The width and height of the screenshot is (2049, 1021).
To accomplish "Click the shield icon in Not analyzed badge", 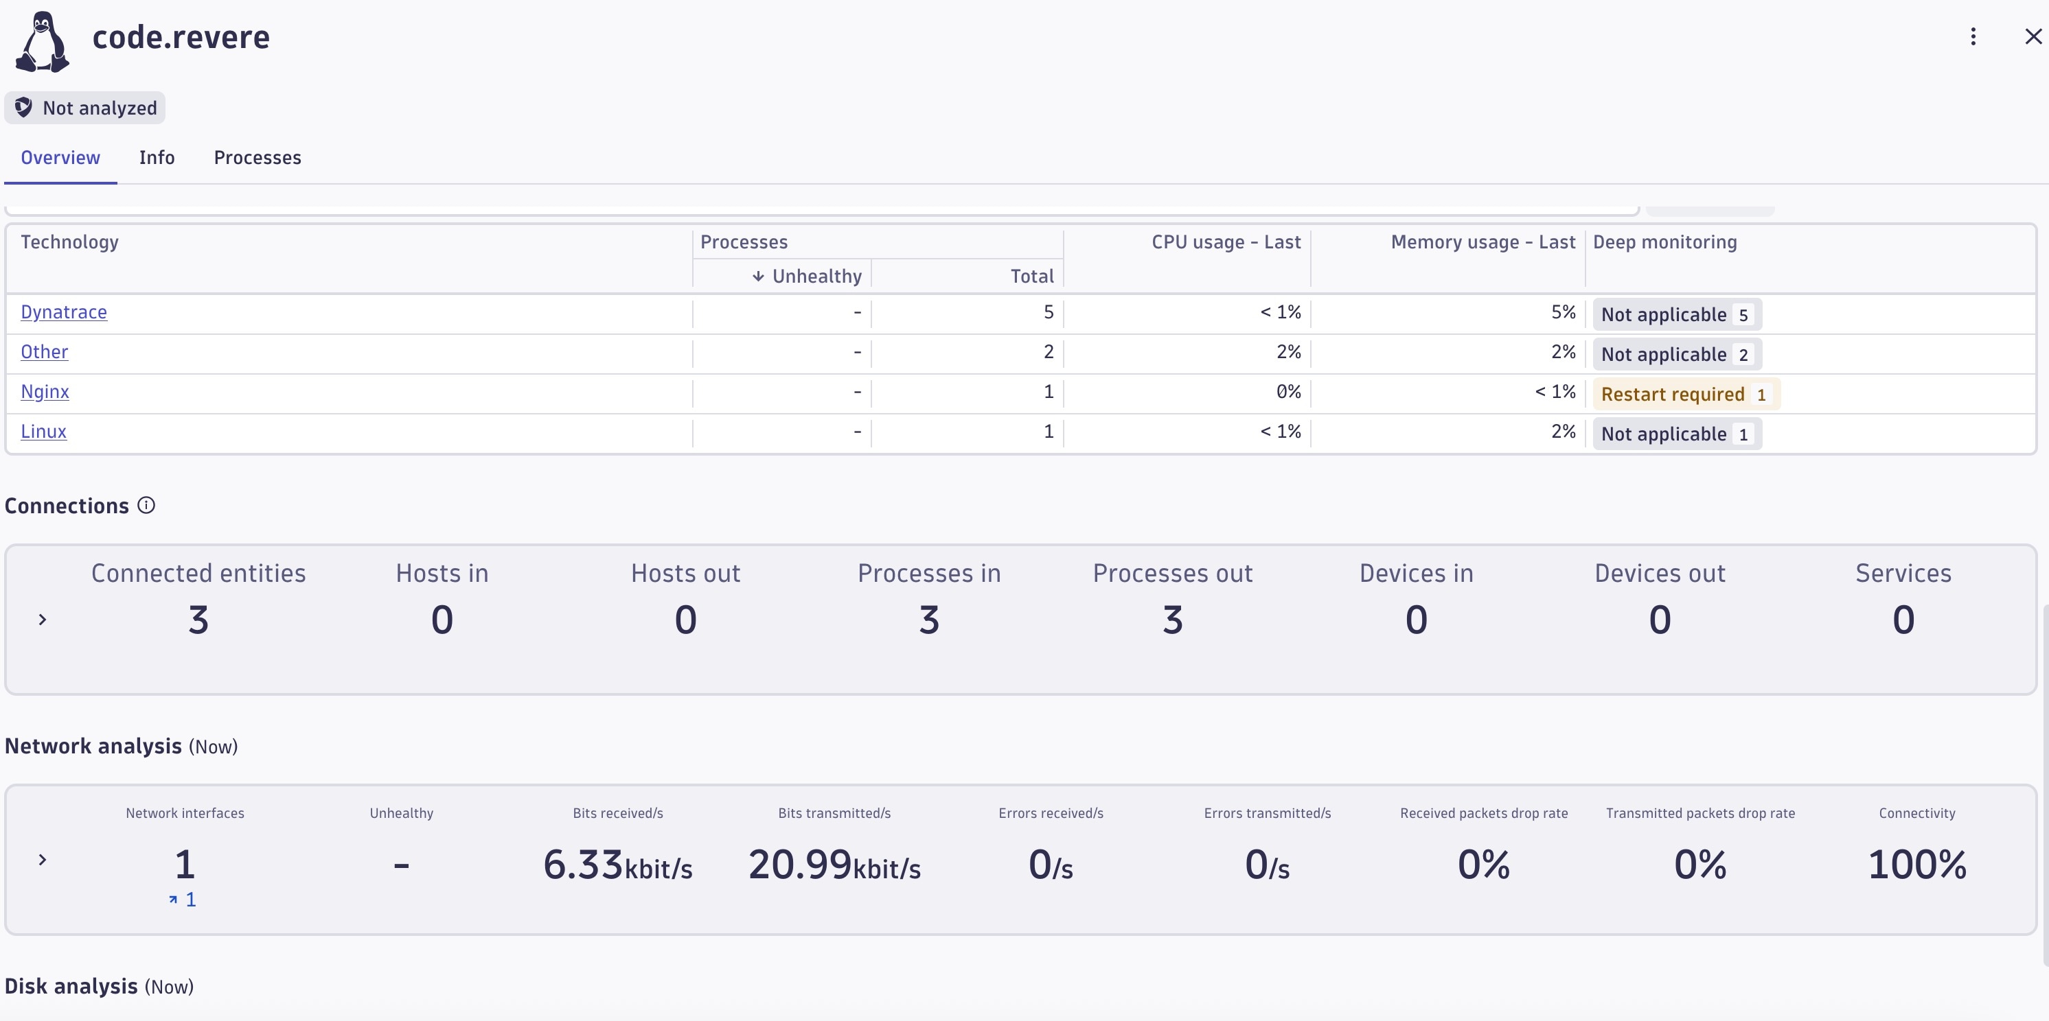I will click(x=24, y=107).
